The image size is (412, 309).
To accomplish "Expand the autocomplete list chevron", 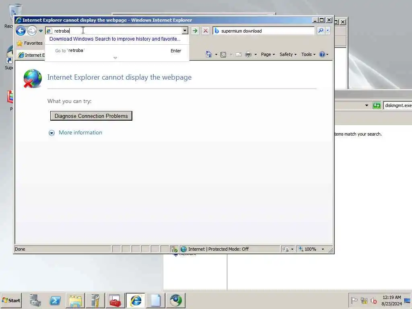I will (x=115, y=58).
